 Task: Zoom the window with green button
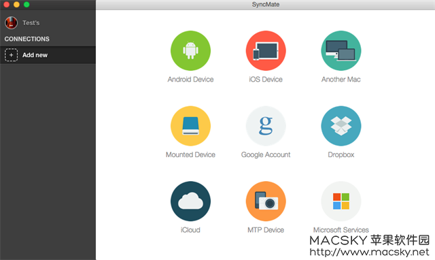(27, 5)
